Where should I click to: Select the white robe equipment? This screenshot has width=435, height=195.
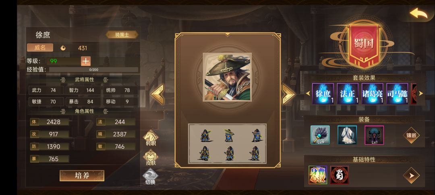point(347,135)
